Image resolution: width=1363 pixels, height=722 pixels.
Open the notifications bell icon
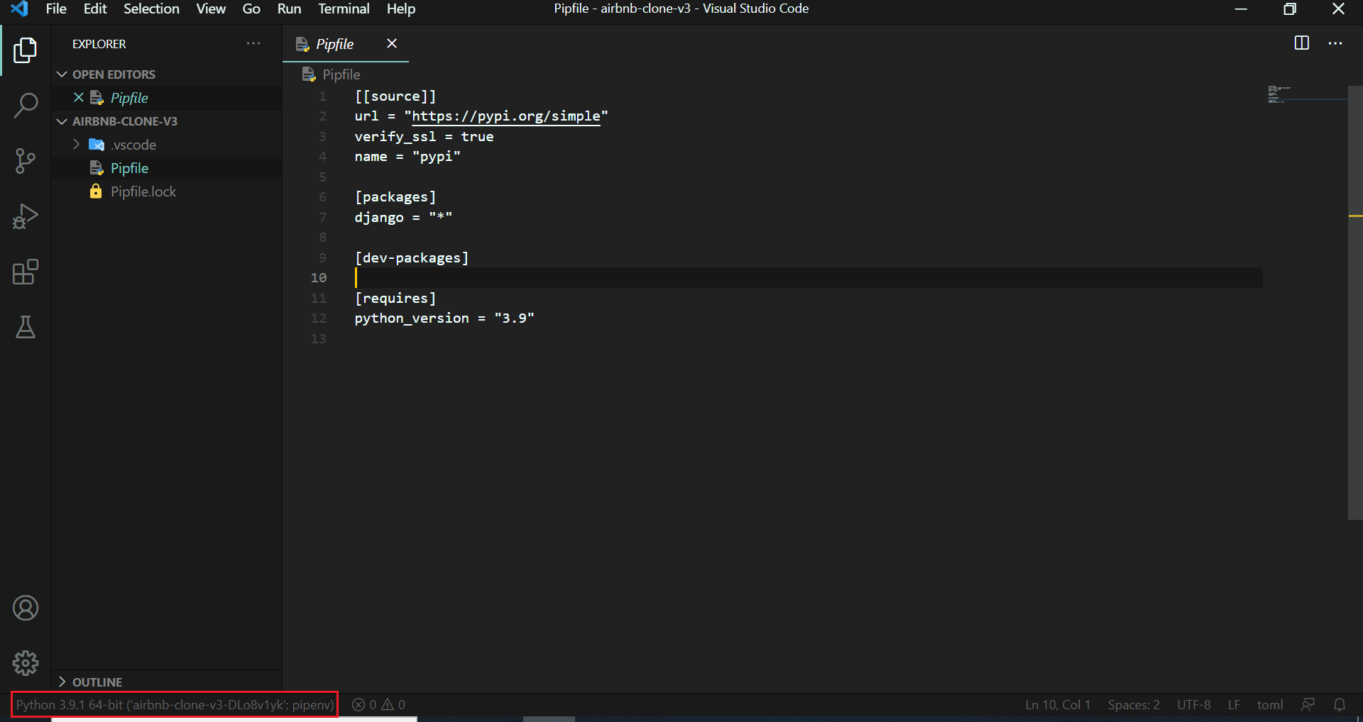click(x=1340, y=704)
